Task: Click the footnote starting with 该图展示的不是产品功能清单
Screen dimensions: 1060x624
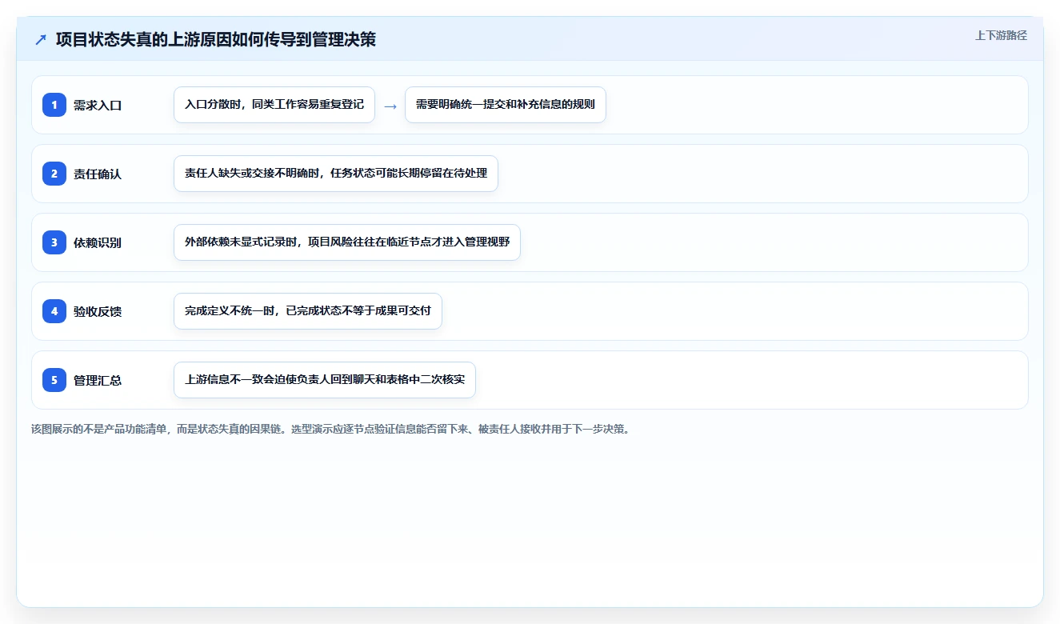Action: pos(330,430)
